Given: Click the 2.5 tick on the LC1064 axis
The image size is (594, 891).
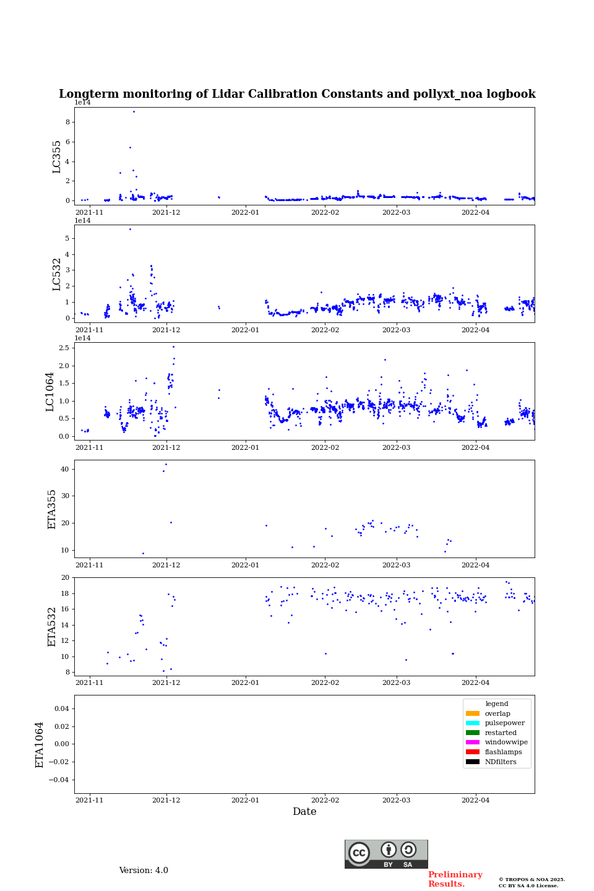Looking at the screenshot, I should [x=64, y=348].
